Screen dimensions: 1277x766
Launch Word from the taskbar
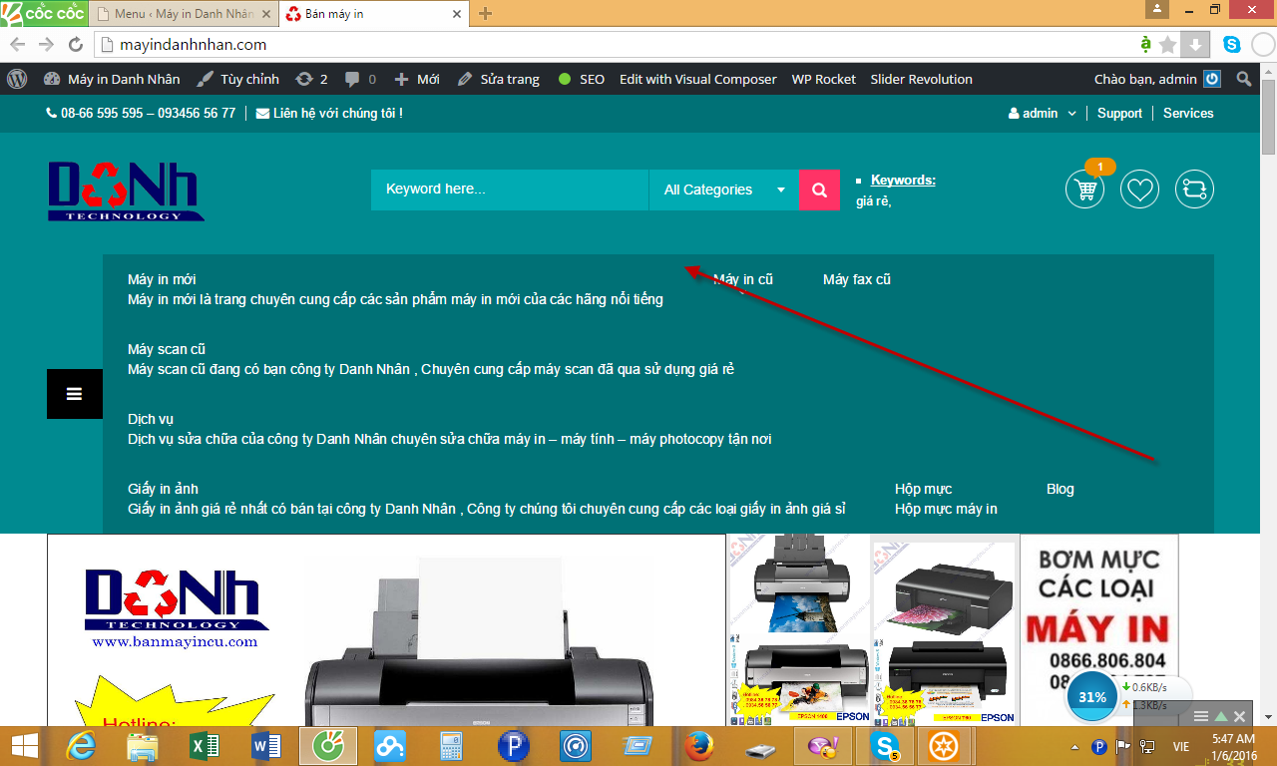(x=266, y=746)
